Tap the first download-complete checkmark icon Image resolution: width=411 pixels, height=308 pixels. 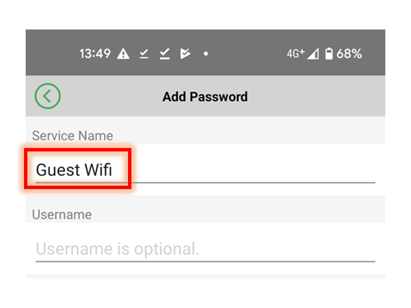pos(144,54)
